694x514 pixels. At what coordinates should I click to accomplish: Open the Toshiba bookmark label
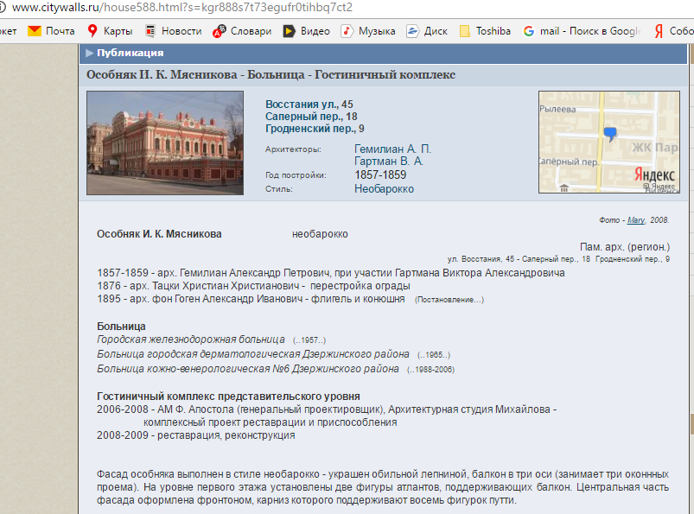click(x=493, y=31)
